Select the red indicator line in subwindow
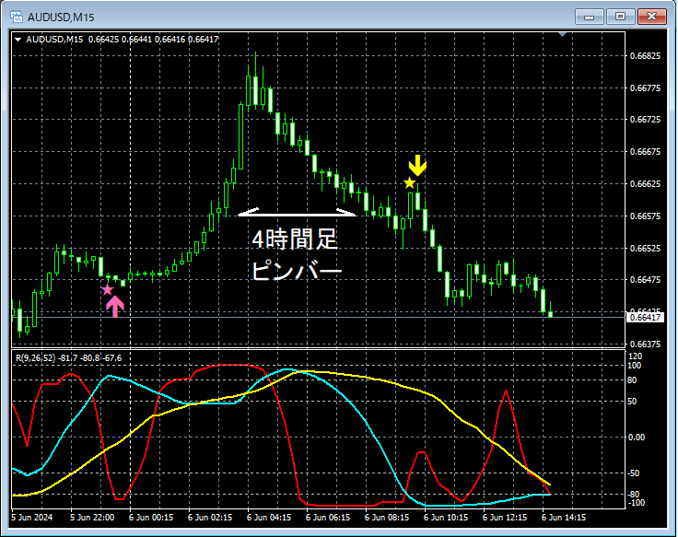This screenshot has height=537, width=678. click(x=337, y=505)
